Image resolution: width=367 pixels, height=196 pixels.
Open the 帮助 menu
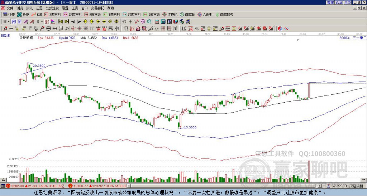[x=110, y=8]
